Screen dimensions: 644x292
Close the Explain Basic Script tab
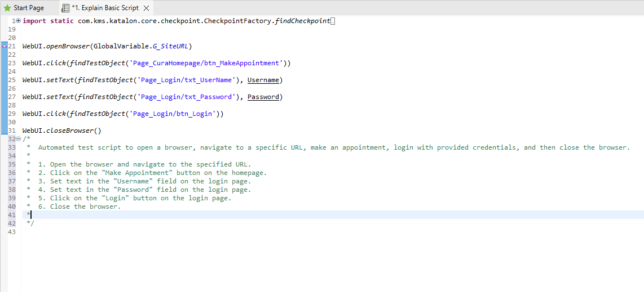pyautogui.click(x=146, y=8)
